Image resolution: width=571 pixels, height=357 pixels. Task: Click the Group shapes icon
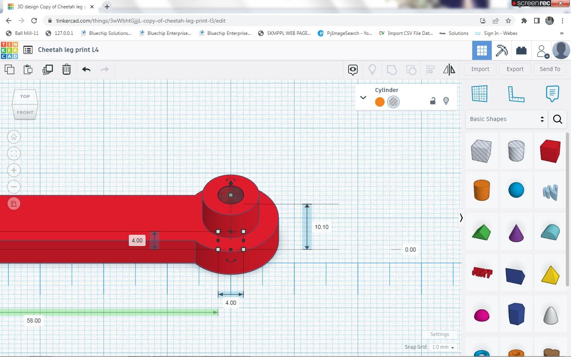click(x=392, y=70)
